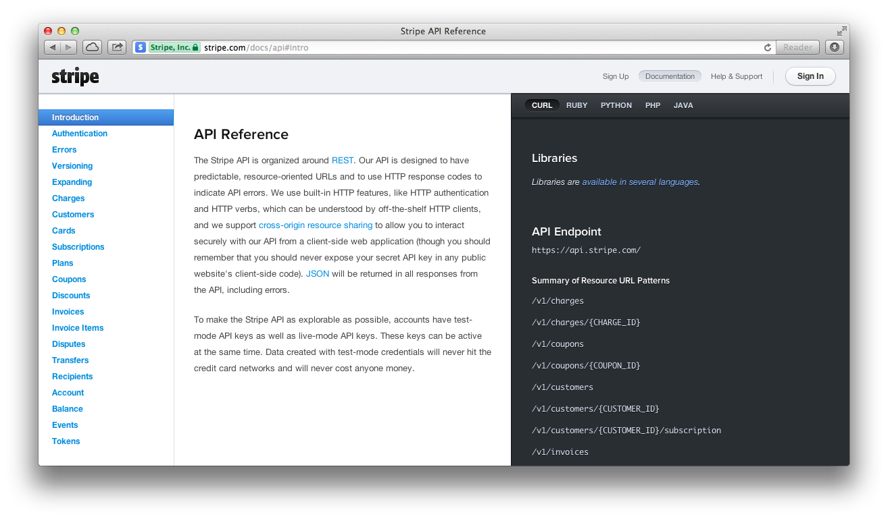Image resolution: width=888 pixels, height=519 pixels.
Task: Go to the Authentication section
Action: (x=80, y=134)
